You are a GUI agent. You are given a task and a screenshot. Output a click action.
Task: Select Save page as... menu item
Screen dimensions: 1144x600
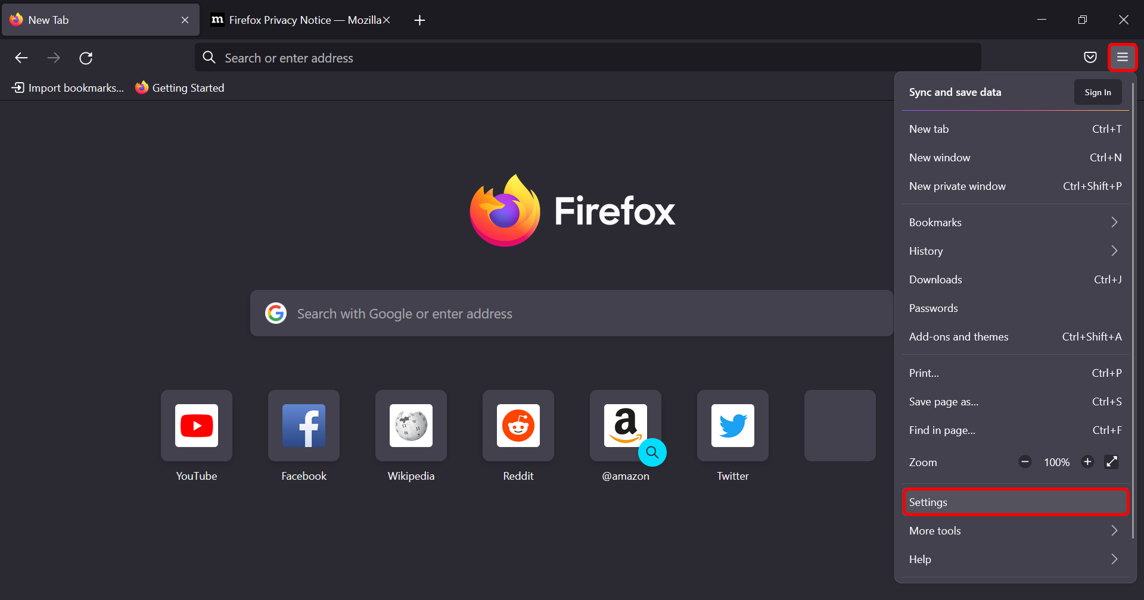point(1015,402)
